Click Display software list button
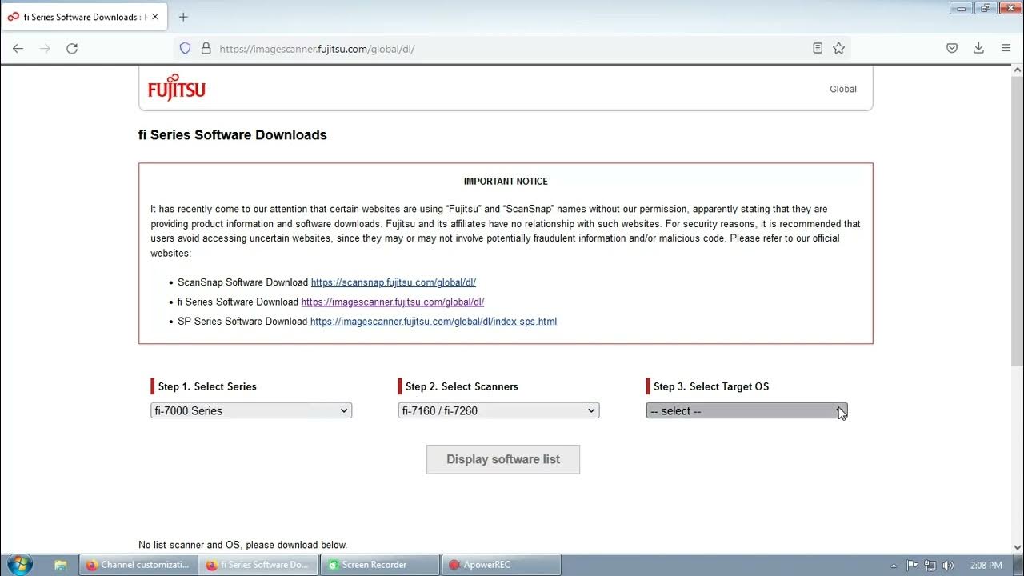 [503, 459]
